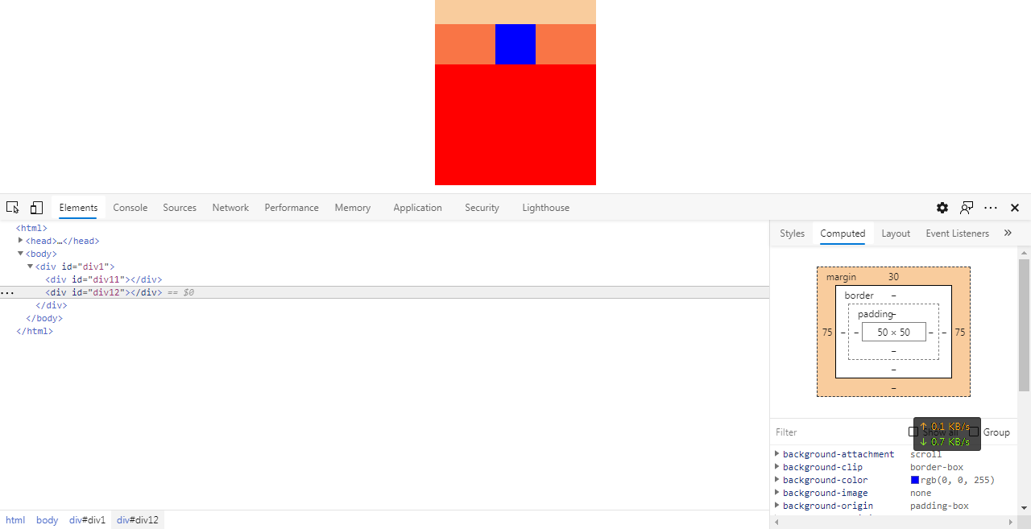Open the customize DevTools three-dot menu
The height and width of the screenshot is (529, 1031).
991,208
